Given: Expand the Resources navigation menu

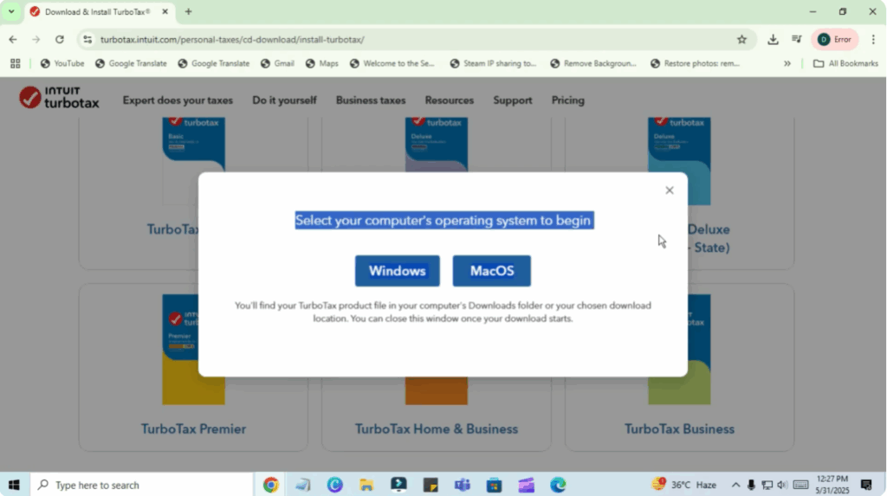Looking at the screenshot, I should pos(449,100).
